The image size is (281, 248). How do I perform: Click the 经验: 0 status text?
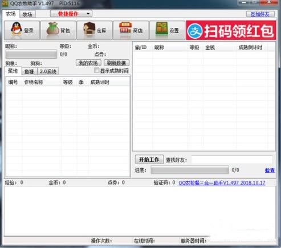pos(14,182)
